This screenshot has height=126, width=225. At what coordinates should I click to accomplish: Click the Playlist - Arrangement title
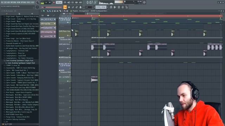81,11
